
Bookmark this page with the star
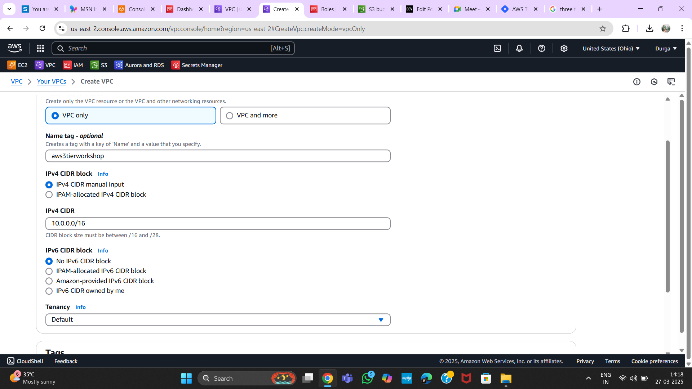(x=603, y=28)
